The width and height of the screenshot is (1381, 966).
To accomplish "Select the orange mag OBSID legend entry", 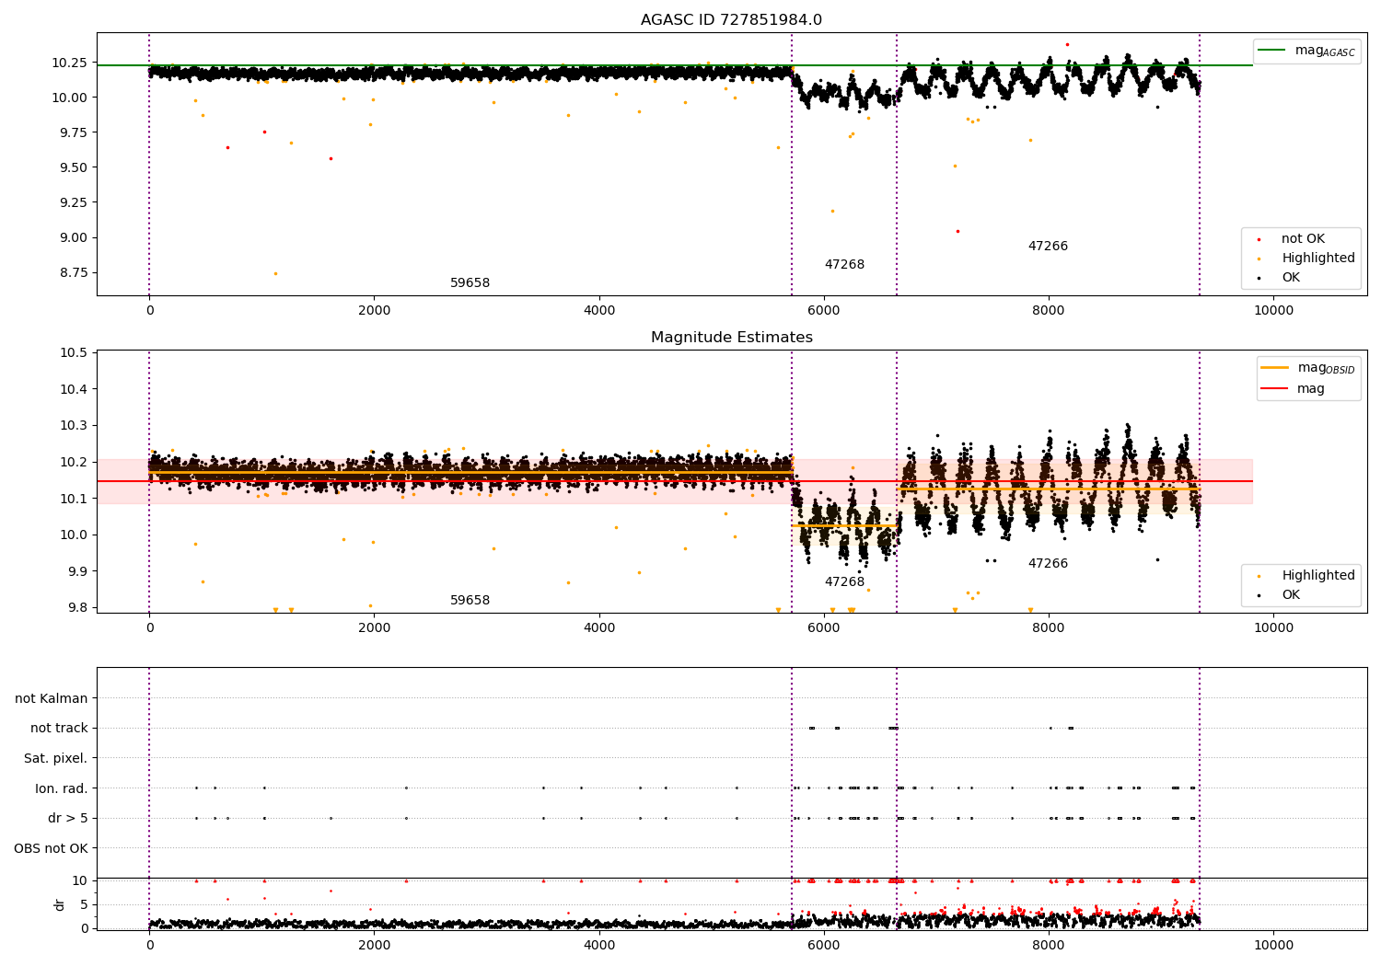I will click(x=1307, y=368).
